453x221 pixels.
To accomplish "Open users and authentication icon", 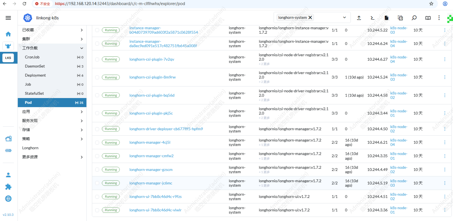I will 8,175.
